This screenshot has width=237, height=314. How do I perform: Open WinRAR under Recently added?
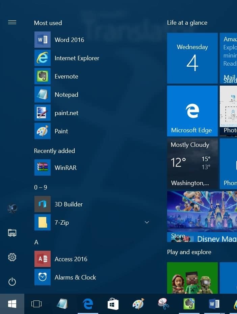tap(93, 167)
